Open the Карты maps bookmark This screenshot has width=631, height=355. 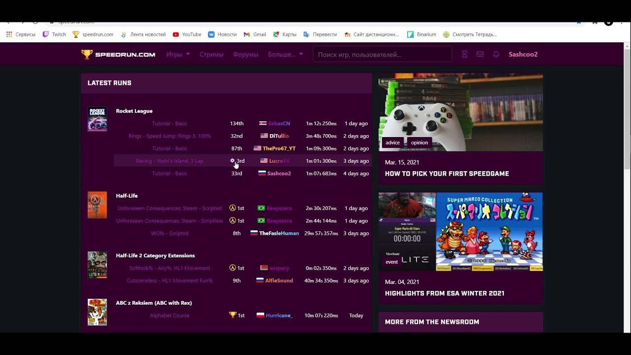(285, 35)
